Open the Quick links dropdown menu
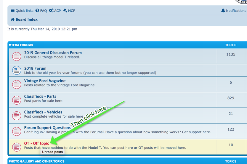 click(22, 11)
